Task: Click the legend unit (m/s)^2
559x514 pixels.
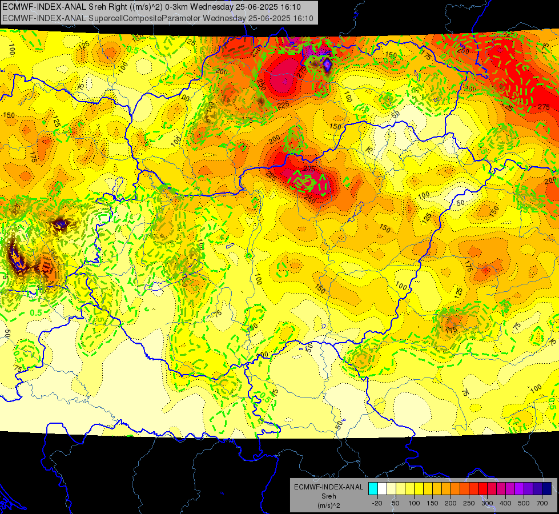Action: [329, 505]
